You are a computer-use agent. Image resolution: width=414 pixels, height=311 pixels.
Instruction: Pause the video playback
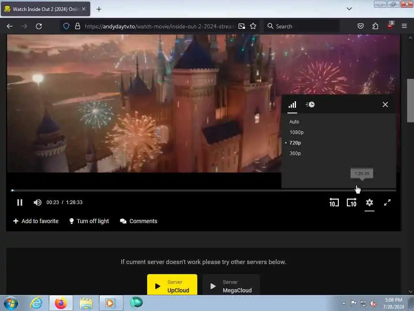(x=20, y=202)
